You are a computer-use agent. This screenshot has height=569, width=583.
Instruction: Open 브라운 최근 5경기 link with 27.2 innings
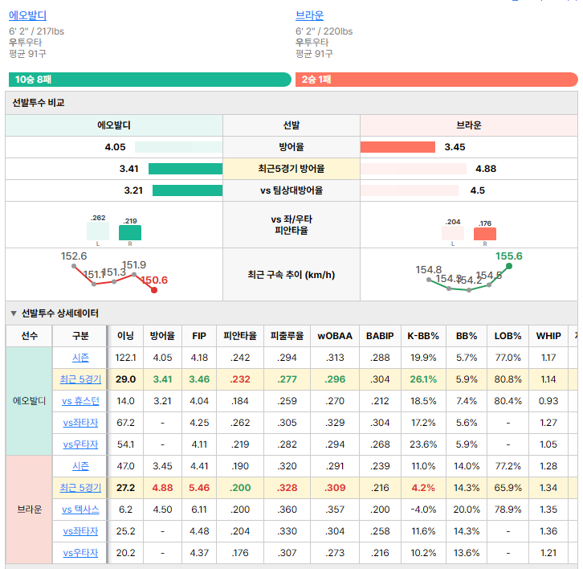point(80,488)
